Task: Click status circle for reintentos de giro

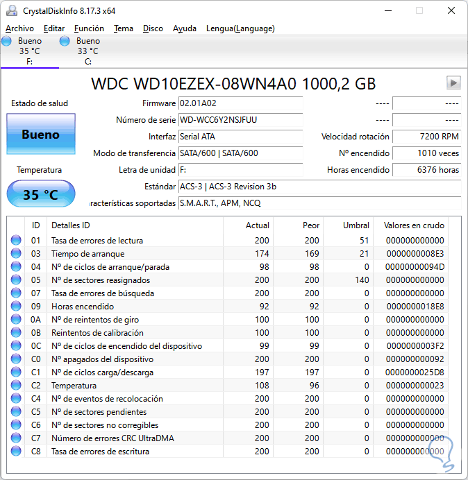Action: point(16,319)
